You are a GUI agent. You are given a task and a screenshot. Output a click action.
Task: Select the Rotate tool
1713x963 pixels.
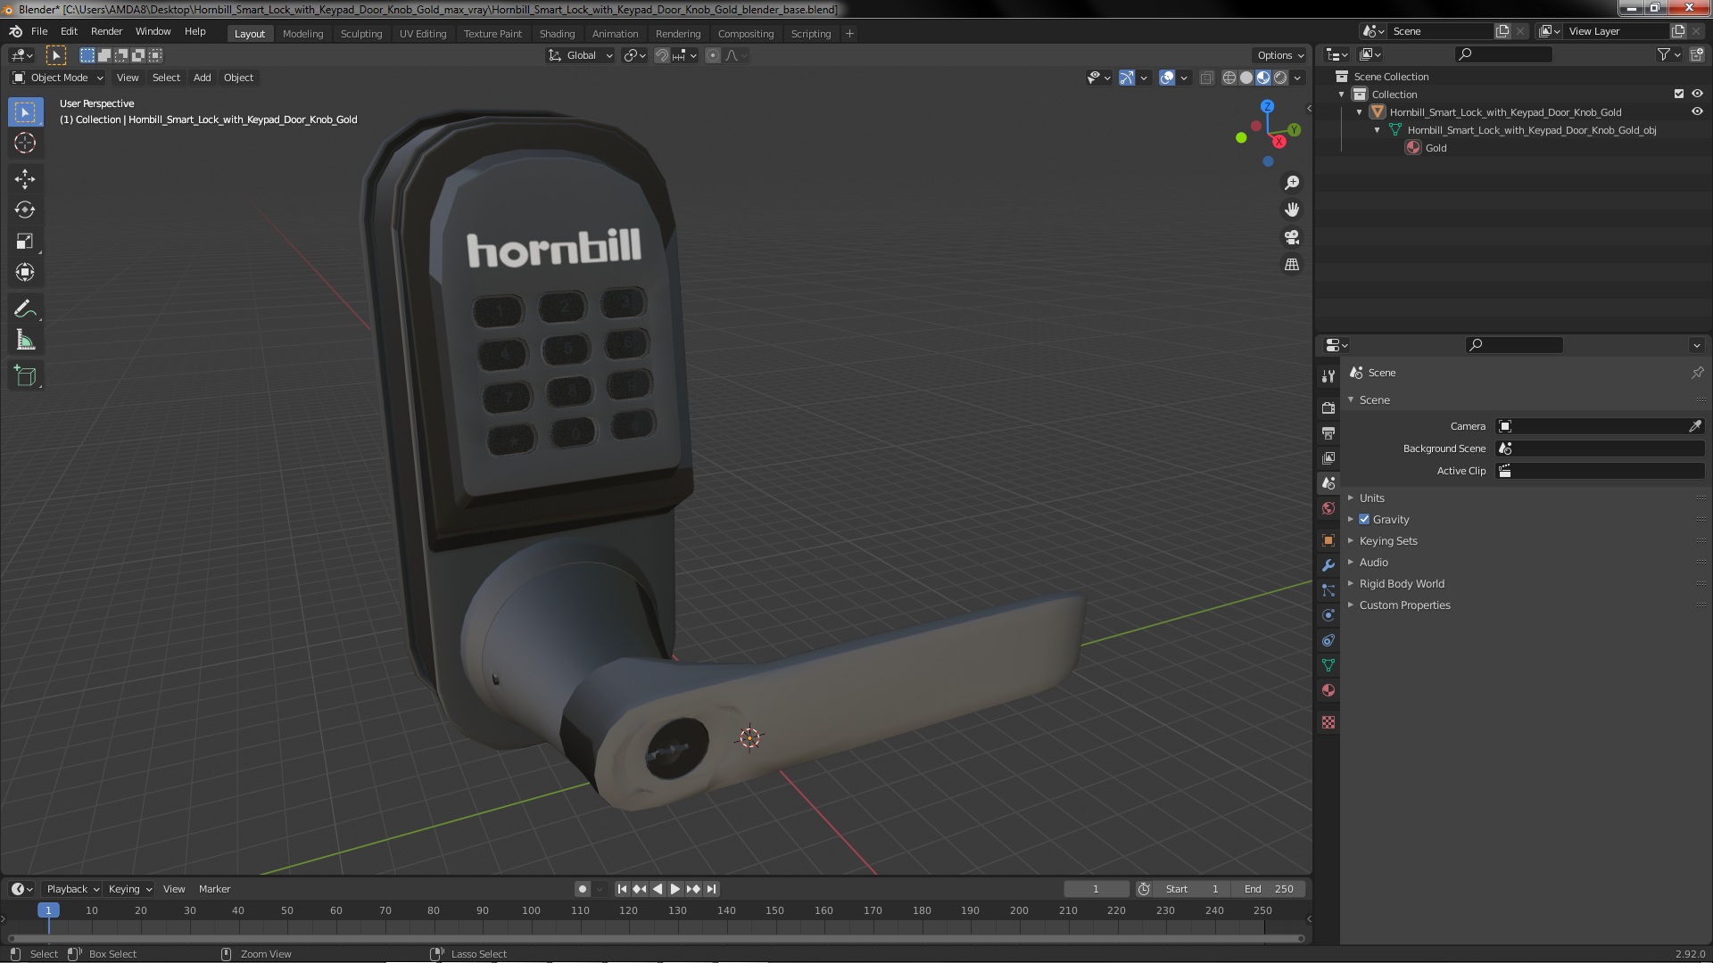(x=25, y=210)
